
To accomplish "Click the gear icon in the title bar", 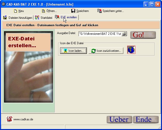I will [4, 4].
